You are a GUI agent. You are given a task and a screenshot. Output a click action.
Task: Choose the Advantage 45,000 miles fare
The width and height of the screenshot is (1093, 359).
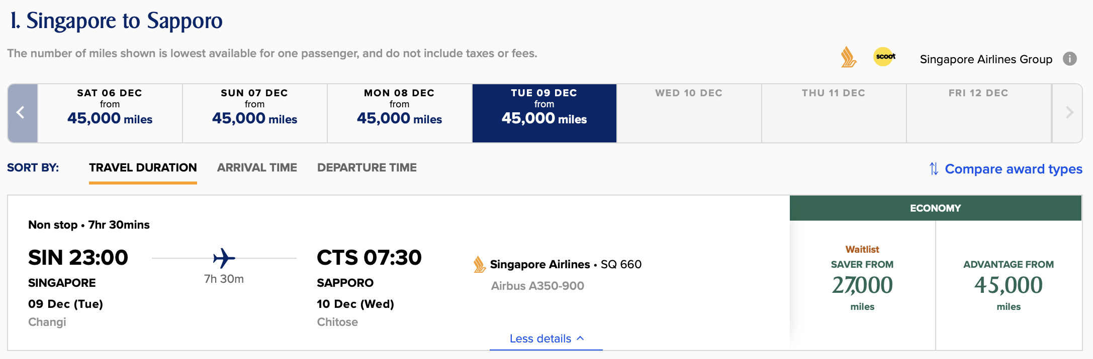point(1009,284)
